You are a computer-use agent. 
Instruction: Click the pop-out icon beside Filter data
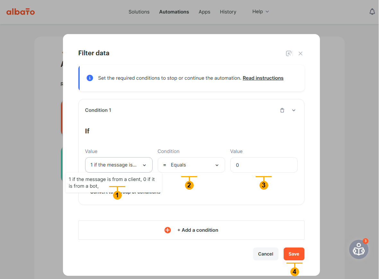click(289, 53)
